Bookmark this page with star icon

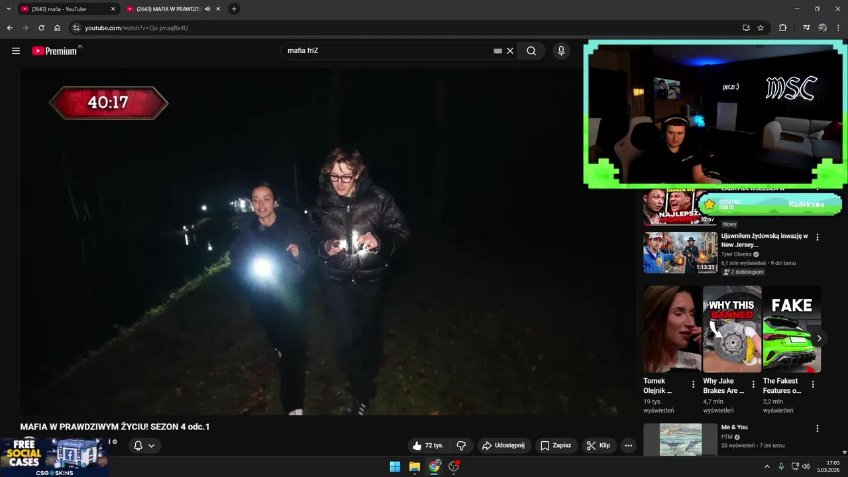click(761, 28)
